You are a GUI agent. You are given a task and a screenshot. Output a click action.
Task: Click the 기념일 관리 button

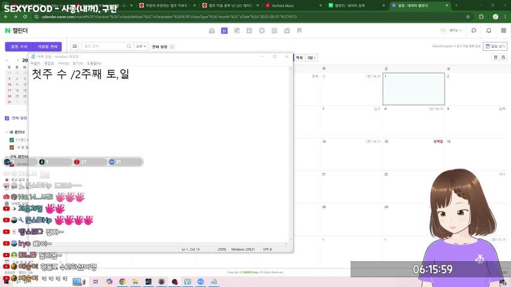47,47
